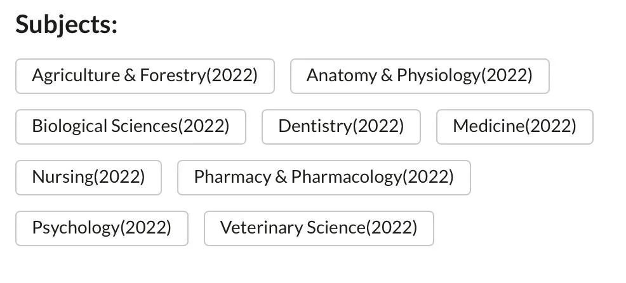
Task: Show Biological Sciences 2022 subject results
Action: pos(130,127)
